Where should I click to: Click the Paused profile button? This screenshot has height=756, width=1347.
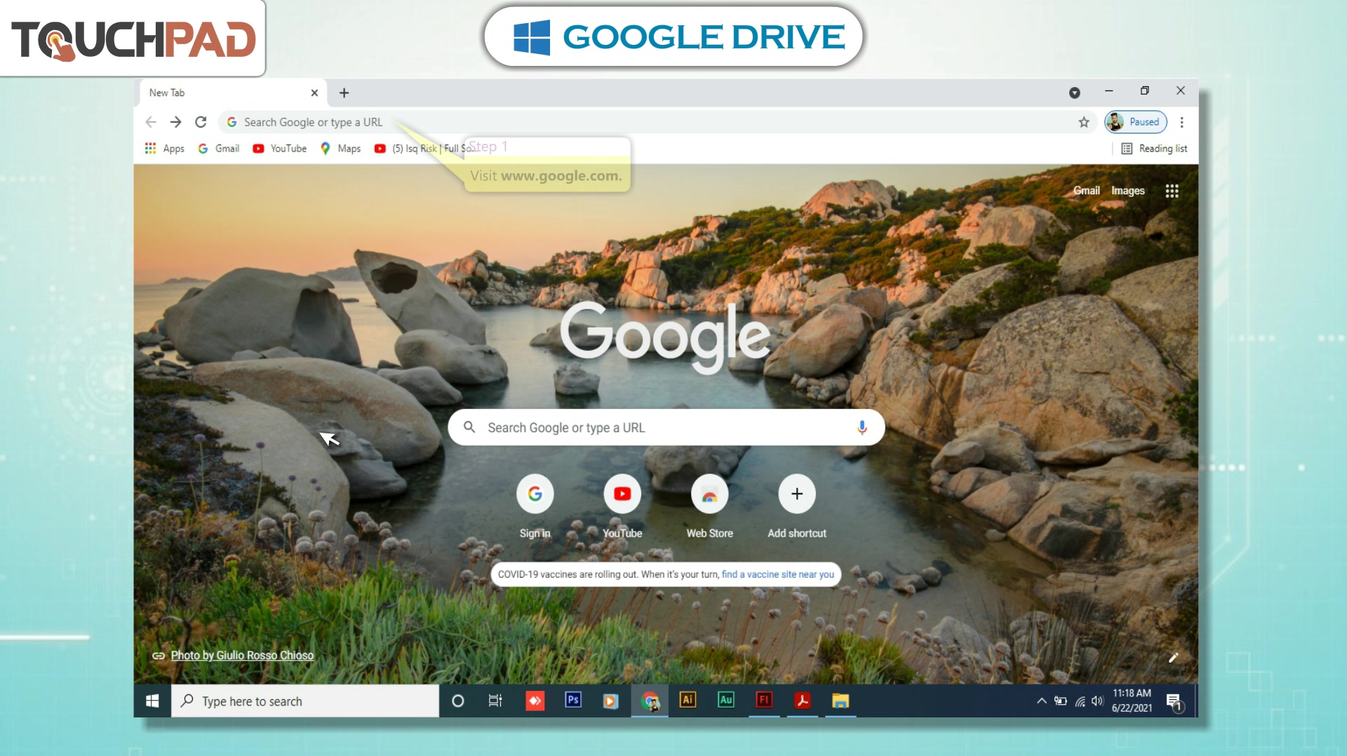click(1136, 122)
